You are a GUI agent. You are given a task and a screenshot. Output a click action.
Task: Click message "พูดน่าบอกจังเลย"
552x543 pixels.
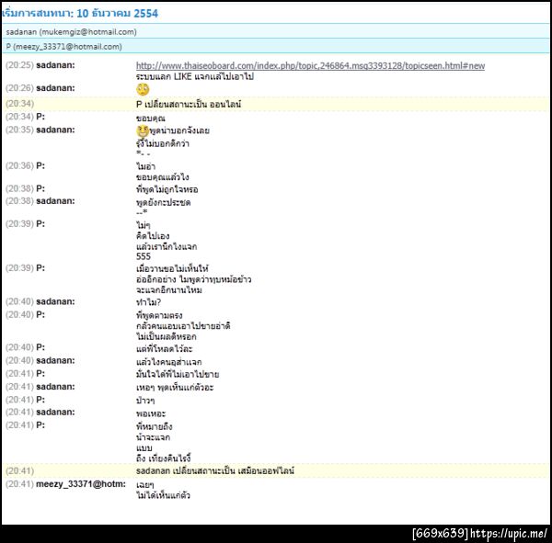179,130
